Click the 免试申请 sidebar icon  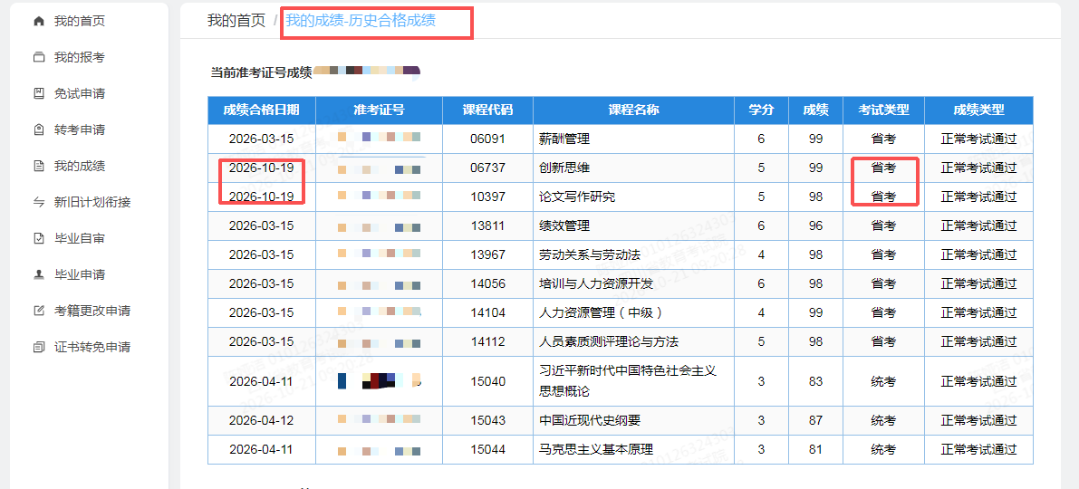(x=39, y=93)
